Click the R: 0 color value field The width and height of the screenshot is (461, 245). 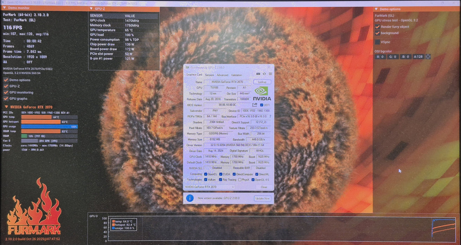click(x=380, y=57)
